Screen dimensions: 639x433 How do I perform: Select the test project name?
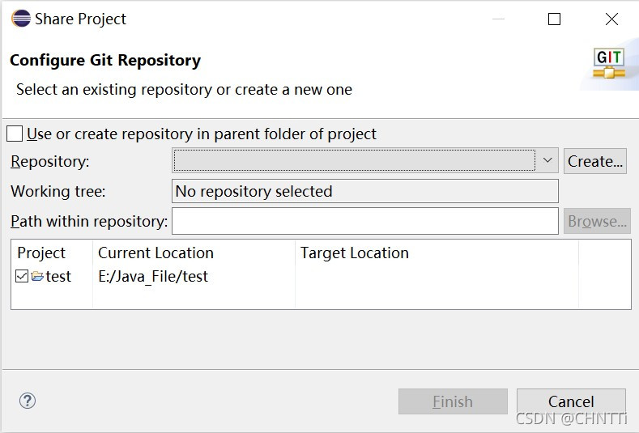(x=58, y=277)
